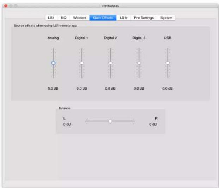Switch to the LS1 tab
Viewport: 219px width, 188px height.
[51, 18]
